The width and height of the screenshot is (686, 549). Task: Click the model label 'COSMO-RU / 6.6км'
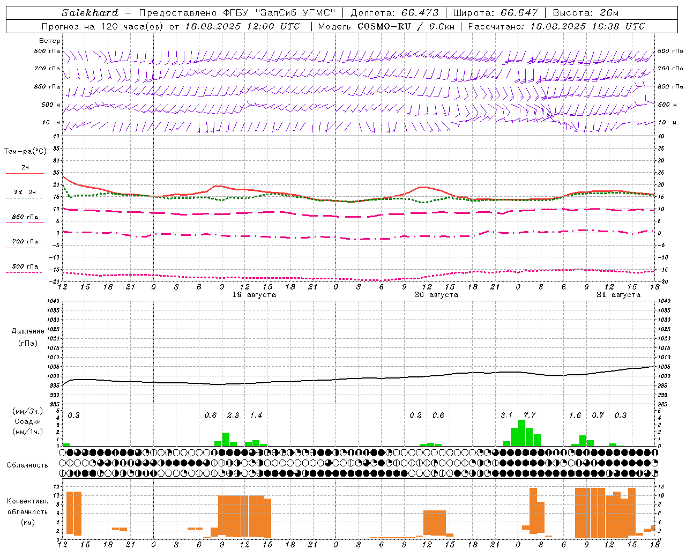406,26
